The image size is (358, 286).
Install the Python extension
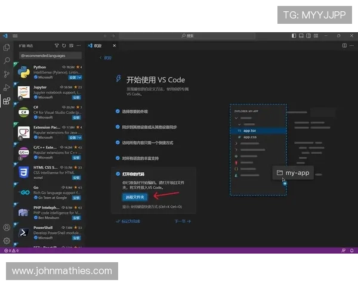[x=73, y=77]
